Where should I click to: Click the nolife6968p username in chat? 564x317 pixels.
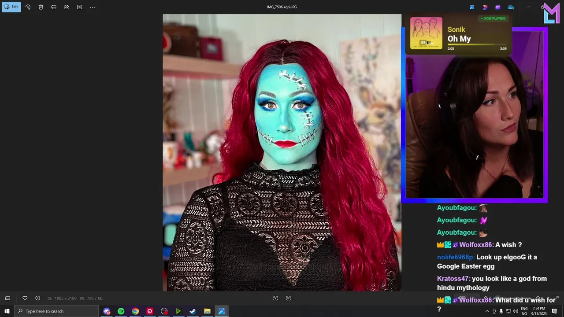coord(456,257)
